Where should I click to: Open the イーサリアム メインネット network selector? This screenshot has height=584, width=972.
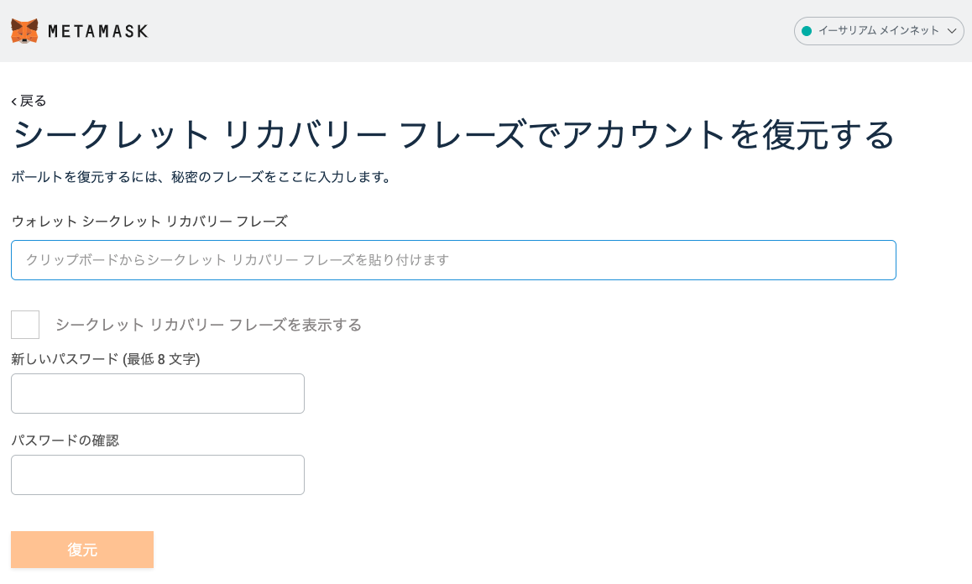(x=878, y=31)
